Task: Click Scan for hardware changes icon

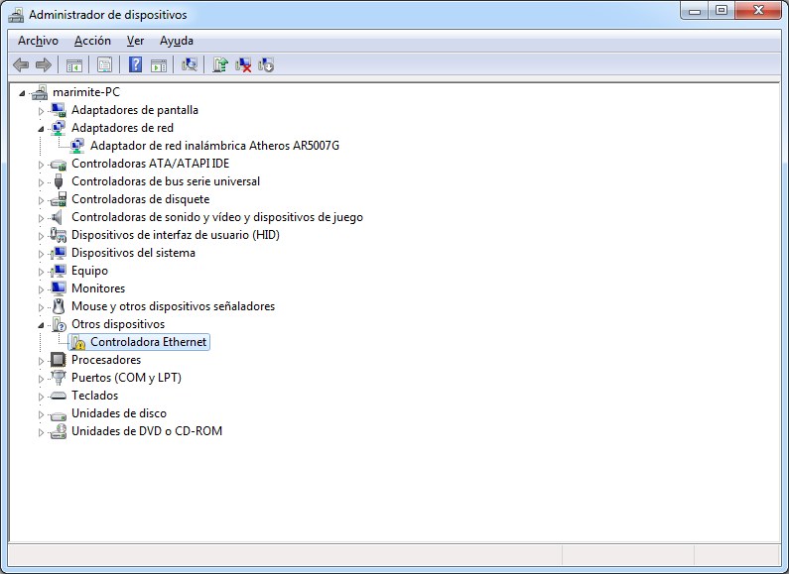Action: point(190,64)
